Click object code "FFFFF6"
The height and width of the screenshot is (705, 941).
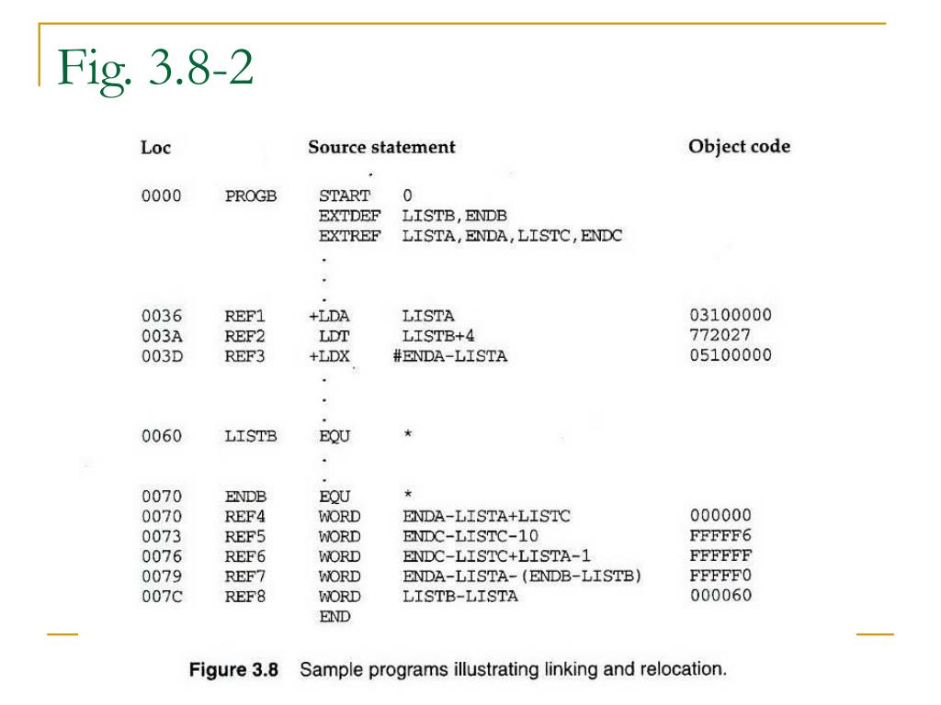720,535
